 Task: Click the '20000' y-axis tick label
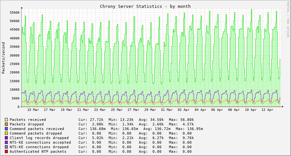pyautogui.click(x=15, y=72)
